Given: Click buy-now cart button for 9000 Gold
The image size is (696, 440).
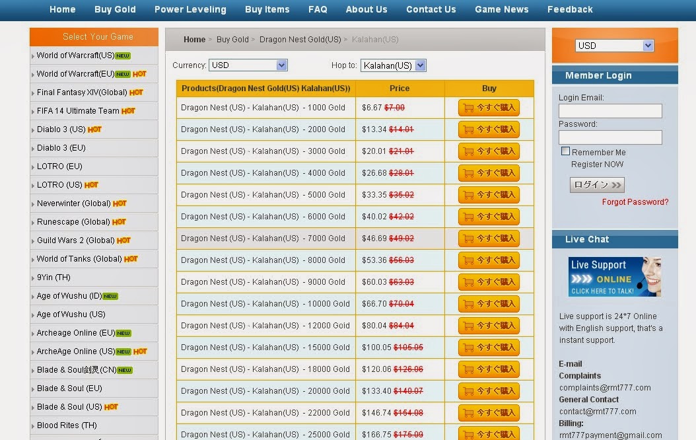Looking at the screenshot, I should click(489, 281).
